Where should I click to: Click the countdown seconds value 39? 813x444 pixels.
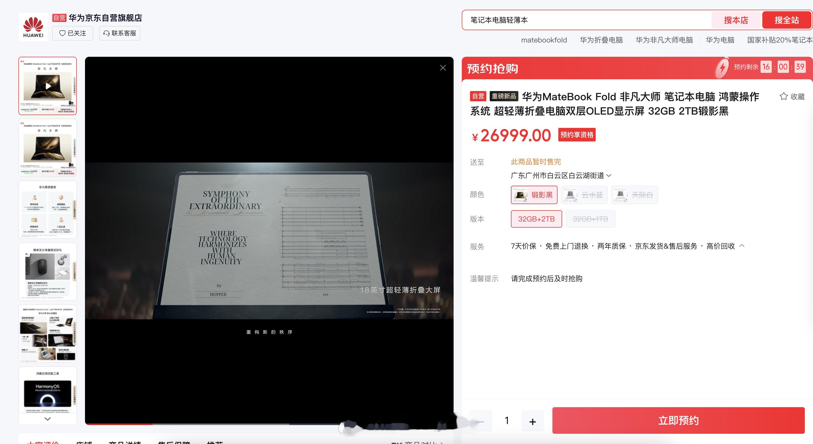[800, 66]
